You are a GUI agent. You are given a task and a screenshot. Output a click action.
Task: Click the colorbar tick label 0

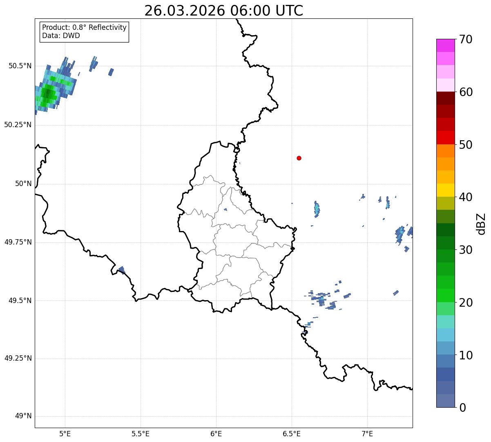pyautogui.click(x=462, y=408)
